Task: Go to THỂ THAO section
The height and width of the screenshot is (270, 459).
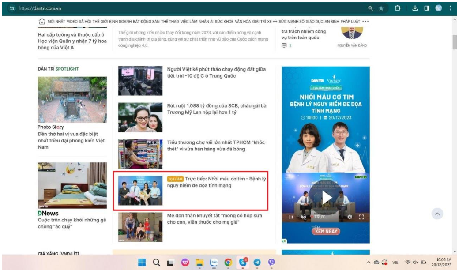Action: pyautogui.click(x=170, y=21)
